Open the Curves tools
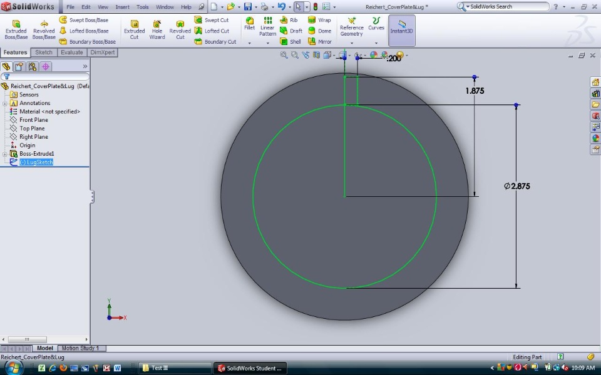 coord(376,24)
